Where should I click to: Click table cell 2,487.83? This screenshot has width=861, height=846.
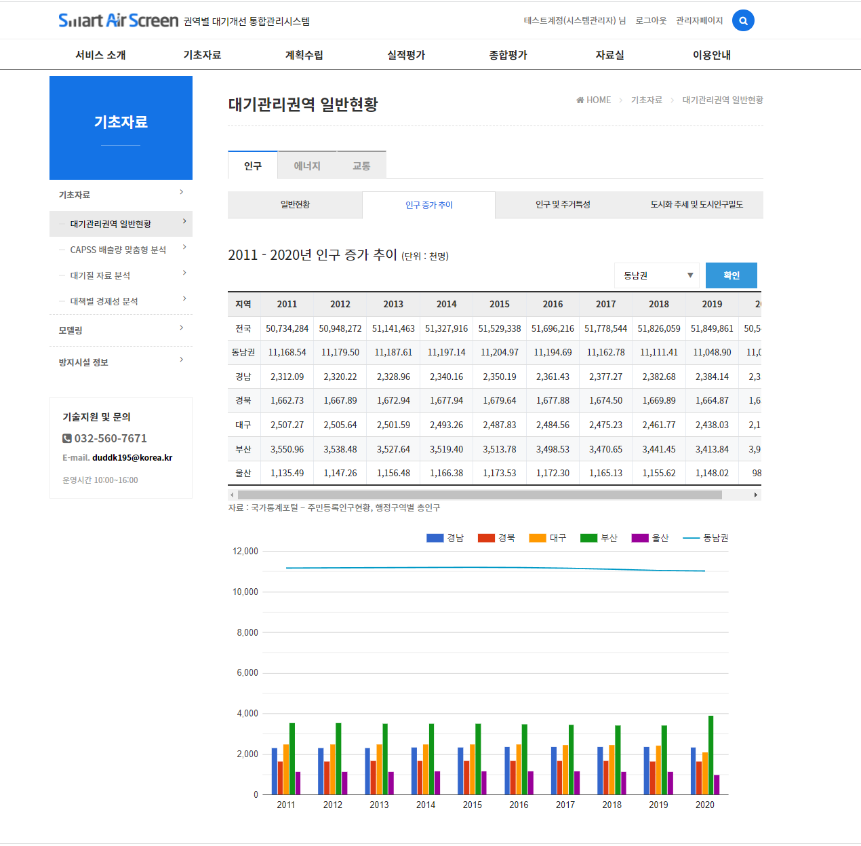pyautogui.click(x=500, y=425)
